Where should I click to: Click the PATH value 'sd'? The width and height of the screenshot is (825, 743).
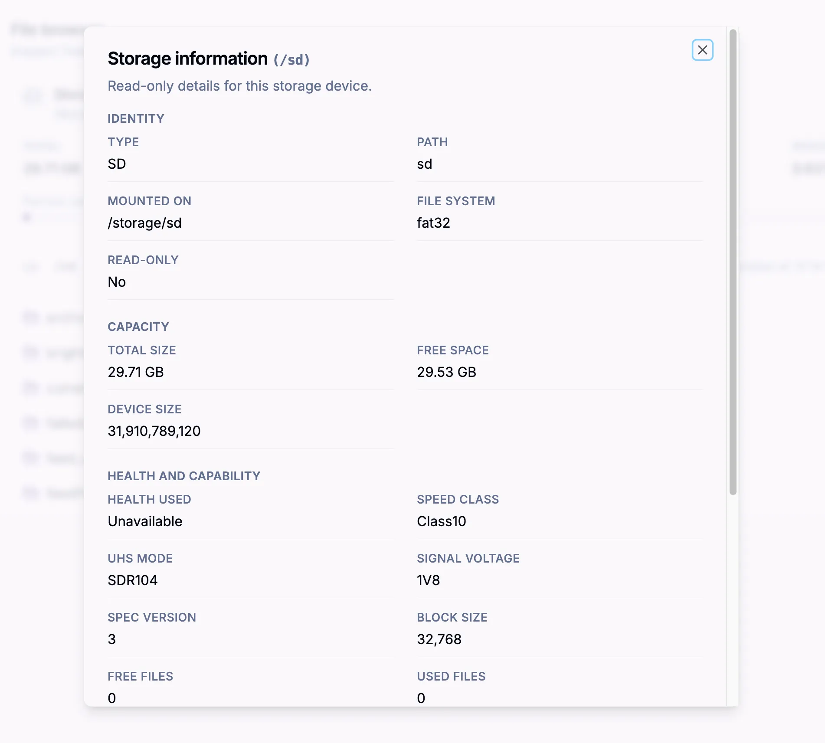tap(424, 164)
